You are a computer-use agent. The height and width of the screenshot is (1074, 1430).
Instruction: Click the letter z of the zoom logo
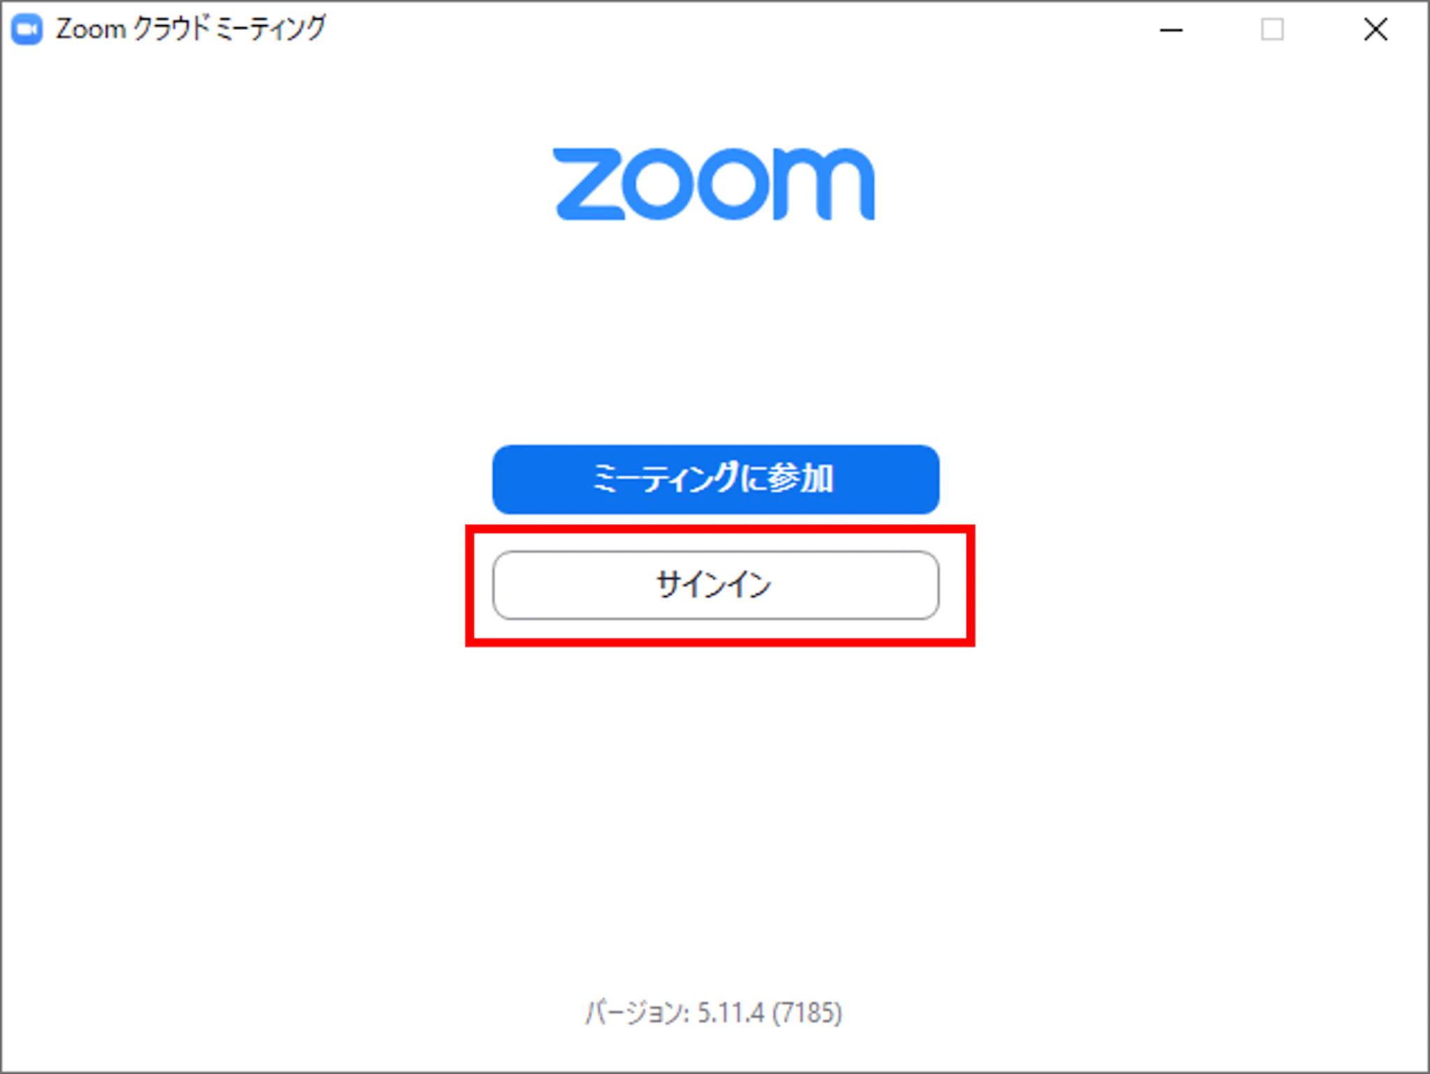tap(589, 184)
